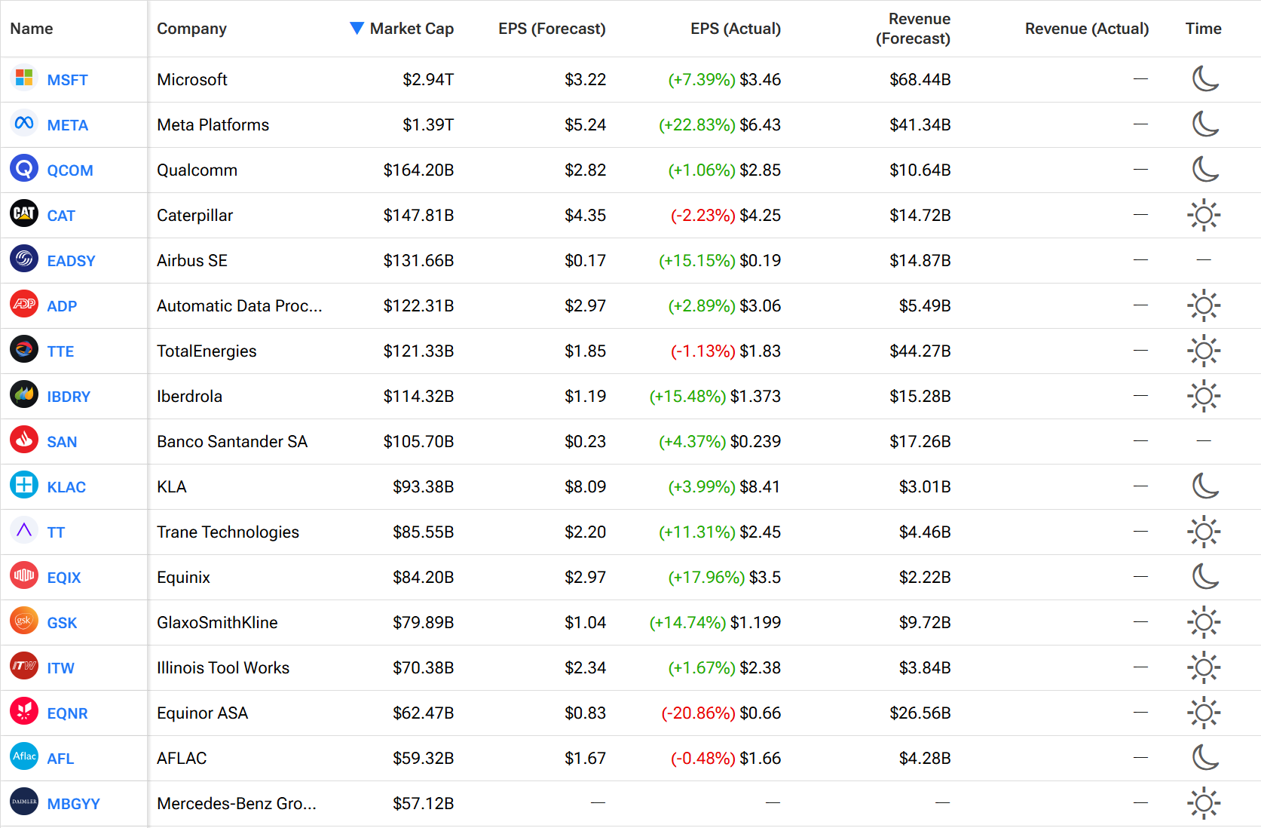The image size is (1261, 828).
Task: Click the ADP logo icon
Action: [24, 304]
